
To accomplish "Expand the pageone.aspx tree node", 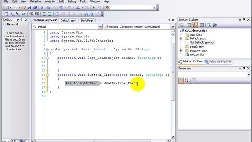I will pyautogui.click(x=180, y=50).
